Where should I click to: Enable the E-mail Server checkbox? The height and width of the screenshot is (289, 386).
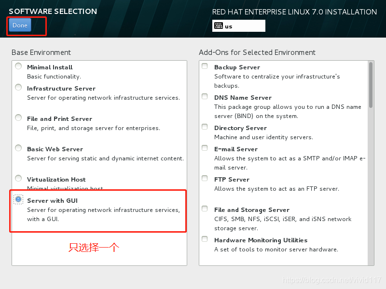205,148
